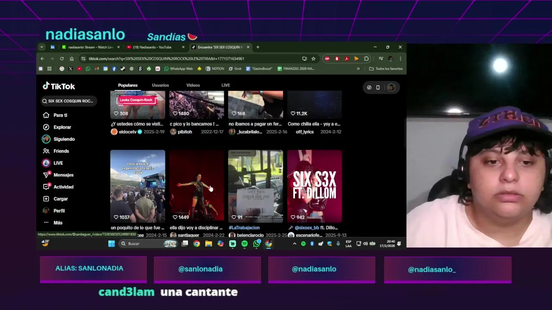Switch to the LinkedIn browser tab

point(53,47)
